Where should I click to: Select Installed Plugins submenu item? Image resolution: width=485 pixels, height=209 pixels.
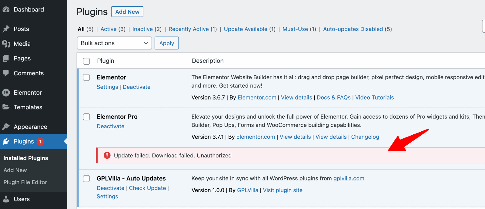coord(26,158)
